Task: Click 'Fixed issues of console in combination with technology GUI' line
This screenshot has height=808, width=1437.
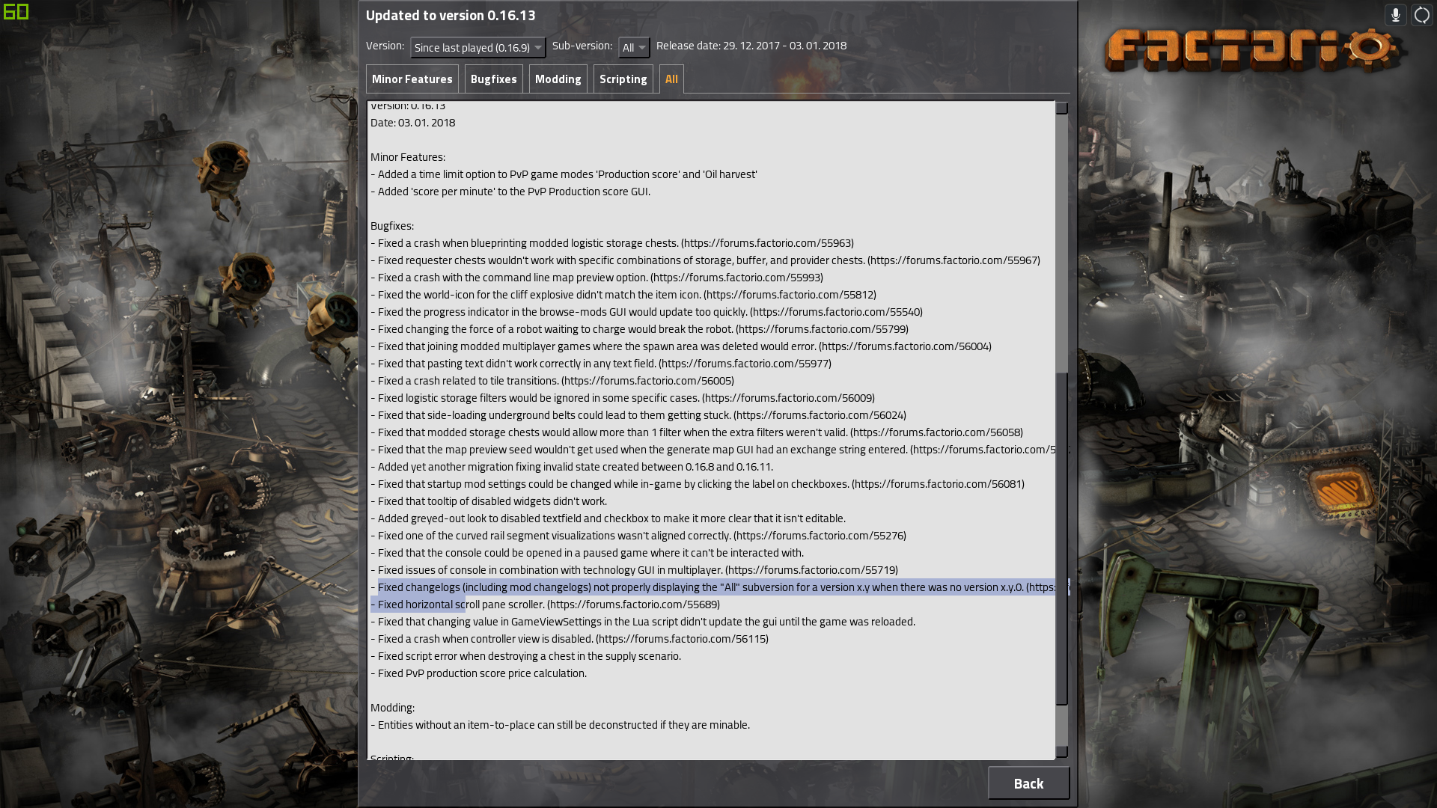Action: click(x=634, y=570)
